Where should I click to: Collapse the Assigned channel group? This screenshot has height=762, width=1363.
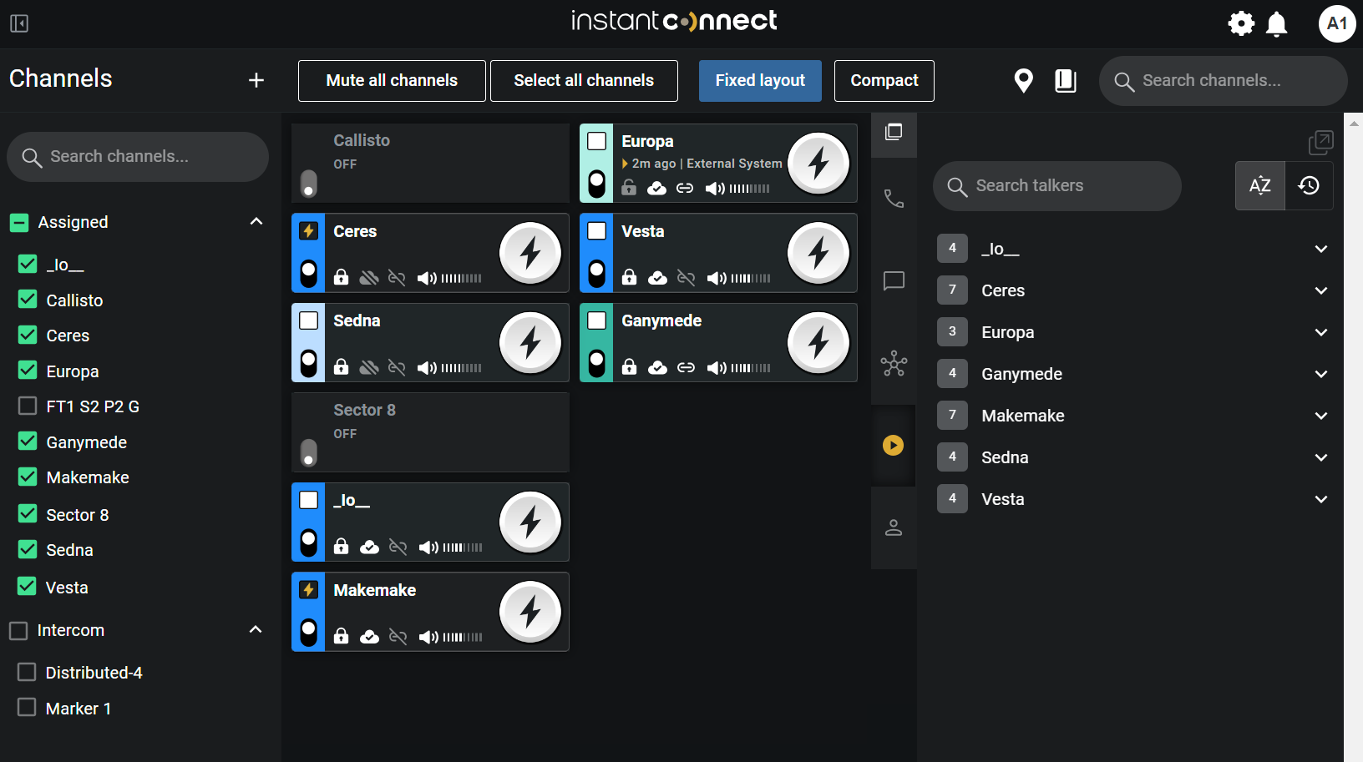click(256, 221)
